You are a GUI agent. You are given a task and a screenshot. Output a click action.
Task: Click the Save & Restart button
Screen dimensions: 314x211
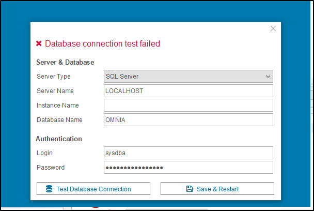pos(217,189)
